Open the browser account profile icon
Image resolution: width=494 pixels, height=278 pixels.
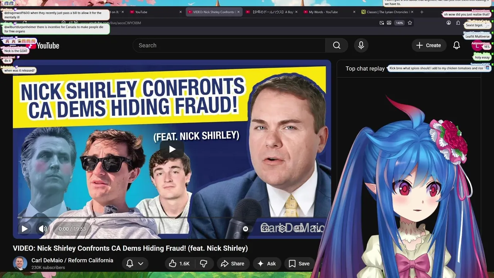coord(448,23)
